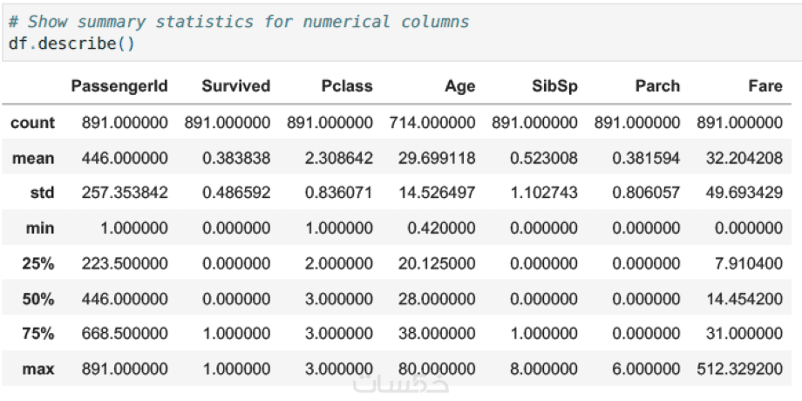Select the max row label
The height and width of the screenshot is (401, 802).
38,369
